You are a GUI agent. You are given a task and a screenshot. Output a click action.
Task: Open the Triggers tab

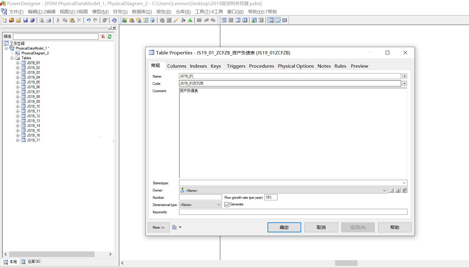[x=236, y=66]
